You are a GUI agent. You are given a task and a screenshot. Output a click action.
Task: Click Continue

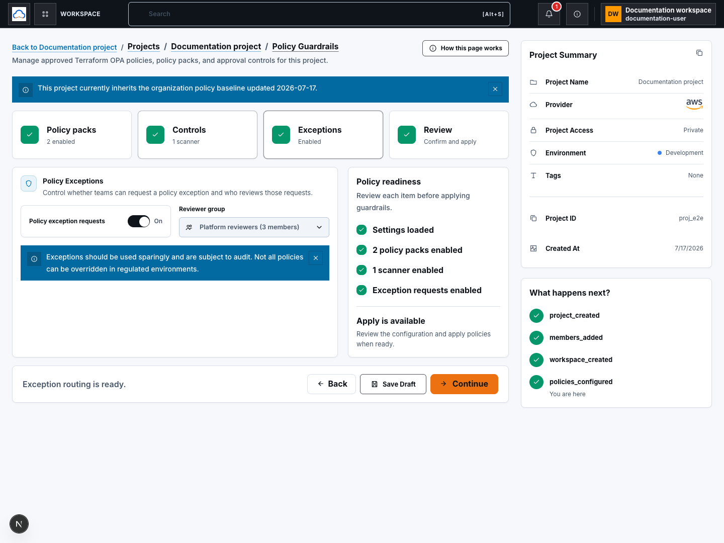coord(464,384)
